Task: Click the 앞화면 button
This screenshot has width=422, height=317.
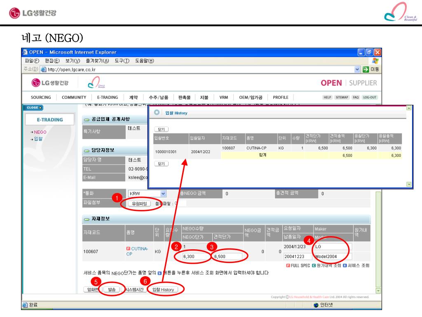Action: tap(92, 289)
